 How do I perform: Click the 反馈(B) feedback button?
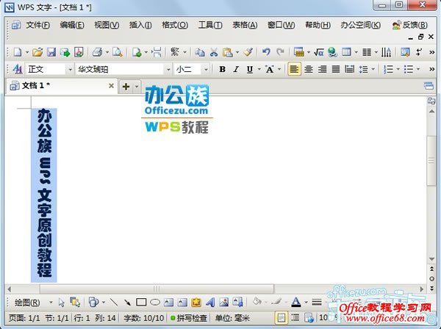click(x=410, y=25)
